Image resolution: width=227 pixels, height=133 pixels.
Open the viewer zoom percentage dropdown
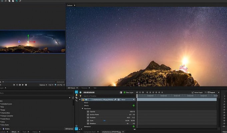(x=61, y=85)
